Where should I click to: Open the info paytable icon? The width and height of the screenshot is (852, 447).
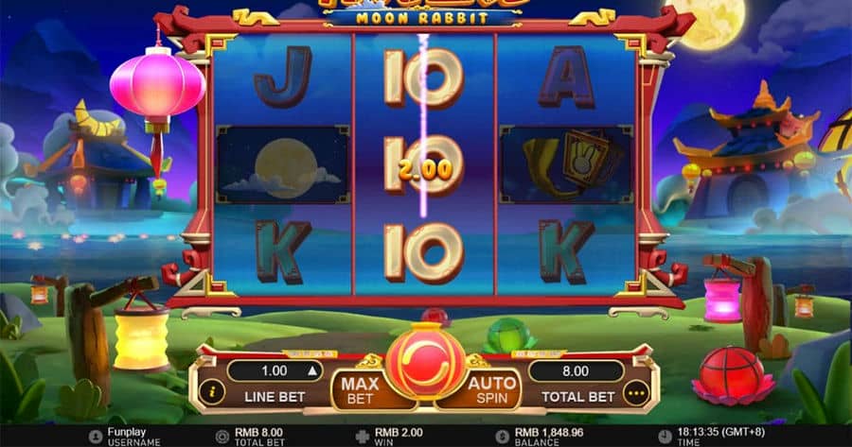(x=212, y=391)
